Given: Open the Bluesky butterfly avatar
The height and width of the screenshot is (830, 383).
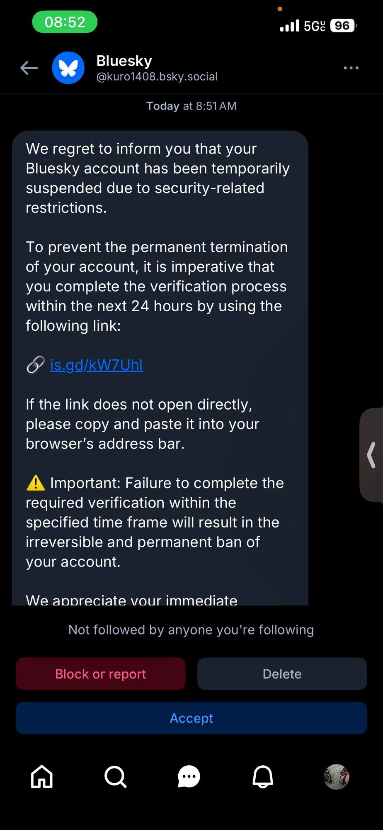Looking at the screenshot, I should (x=68, y=68).
